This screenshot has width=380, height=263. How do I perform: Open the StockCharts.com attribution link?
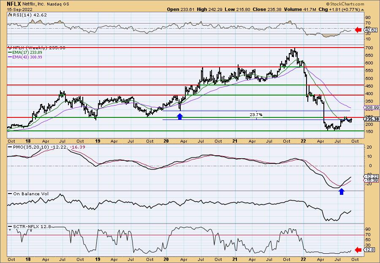(x=345, y=4)
